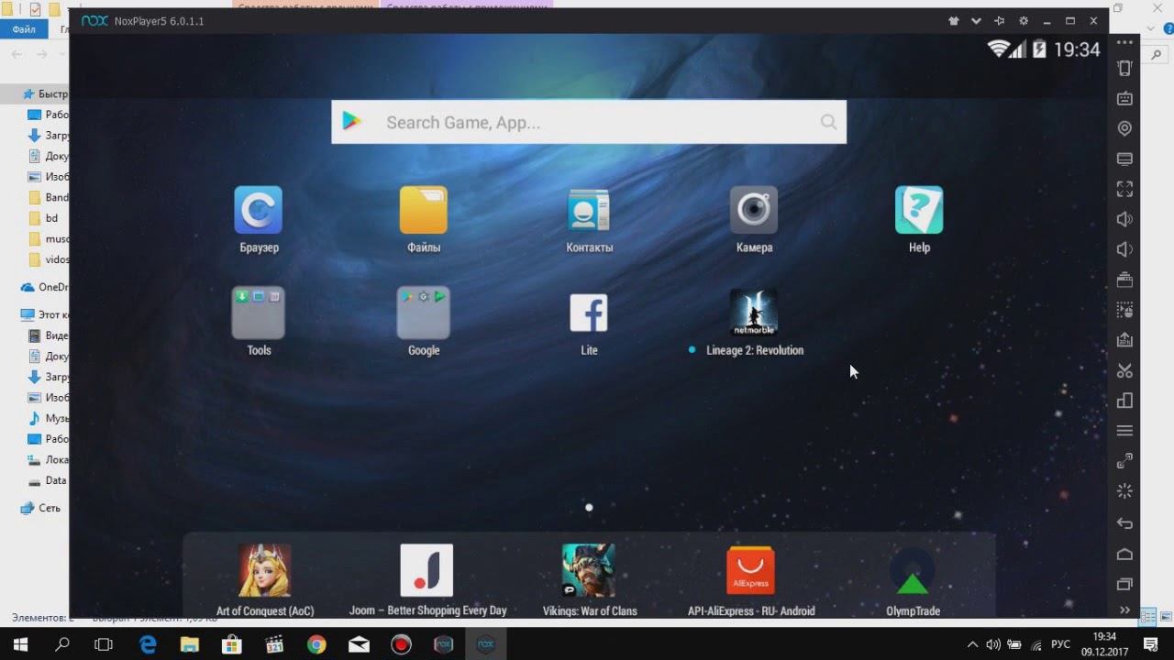The height and width of the screenshot is (660, 1174).
Task: Open Windows taskbar search
Action: (62, 644)
